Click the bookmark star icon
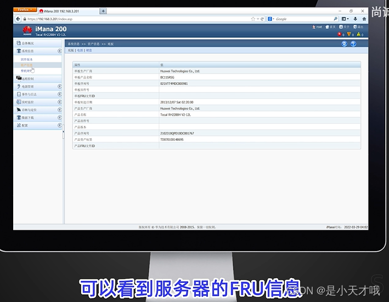The height and width of the screenshot is (302, 389). click(x=253, y=19)
